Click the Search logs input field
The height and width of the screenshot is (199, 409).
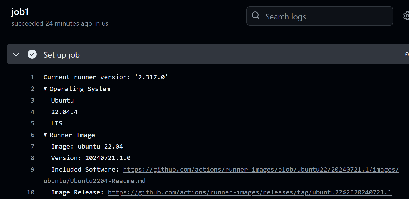click(320, 16)
